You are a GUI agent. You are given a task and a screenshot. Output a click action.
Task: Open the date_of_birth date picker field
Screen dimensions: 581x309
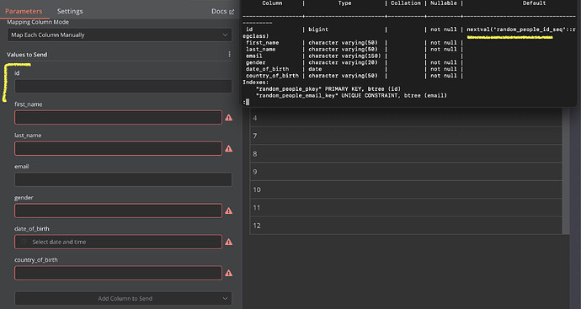(118, 242)
